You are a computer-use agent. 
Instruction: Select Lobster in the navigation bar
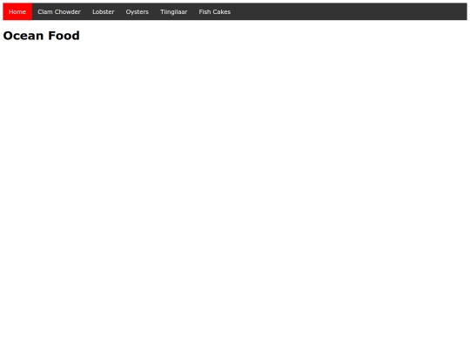click(x=104, y=11)
